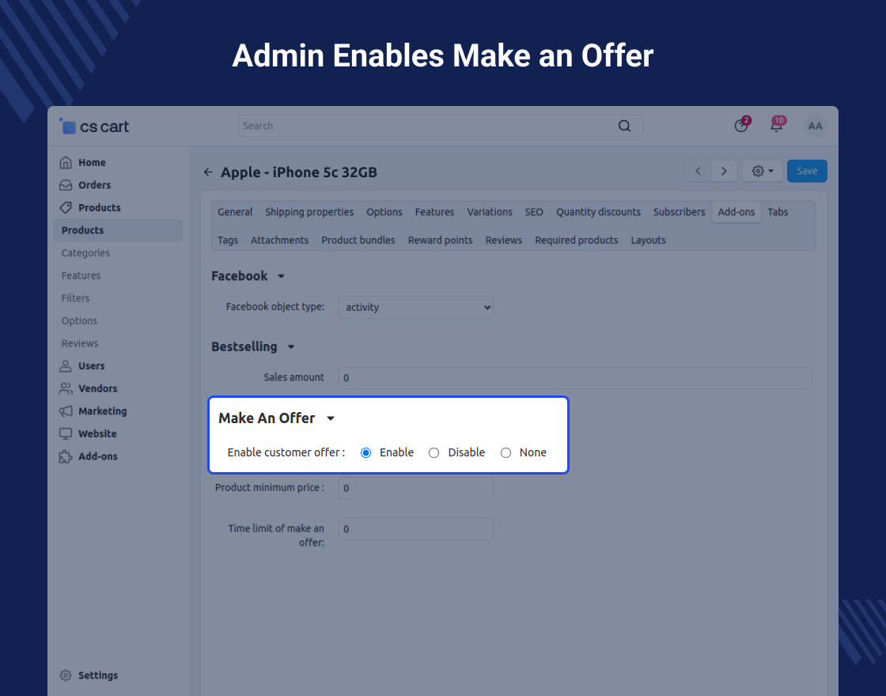Open Settings in the sidebar
886x696 pixels.
pos(97,675)
